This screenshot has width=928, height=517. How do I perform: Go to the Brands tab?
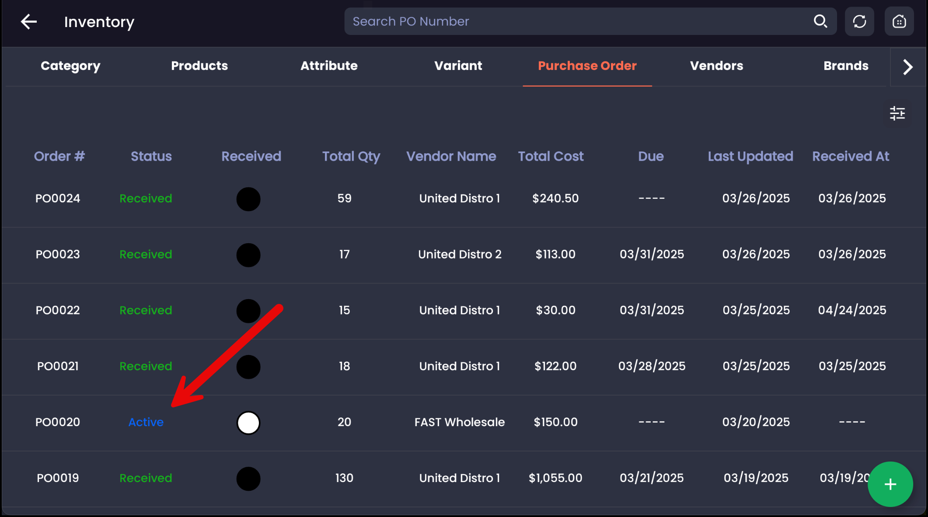pos(846,66)
